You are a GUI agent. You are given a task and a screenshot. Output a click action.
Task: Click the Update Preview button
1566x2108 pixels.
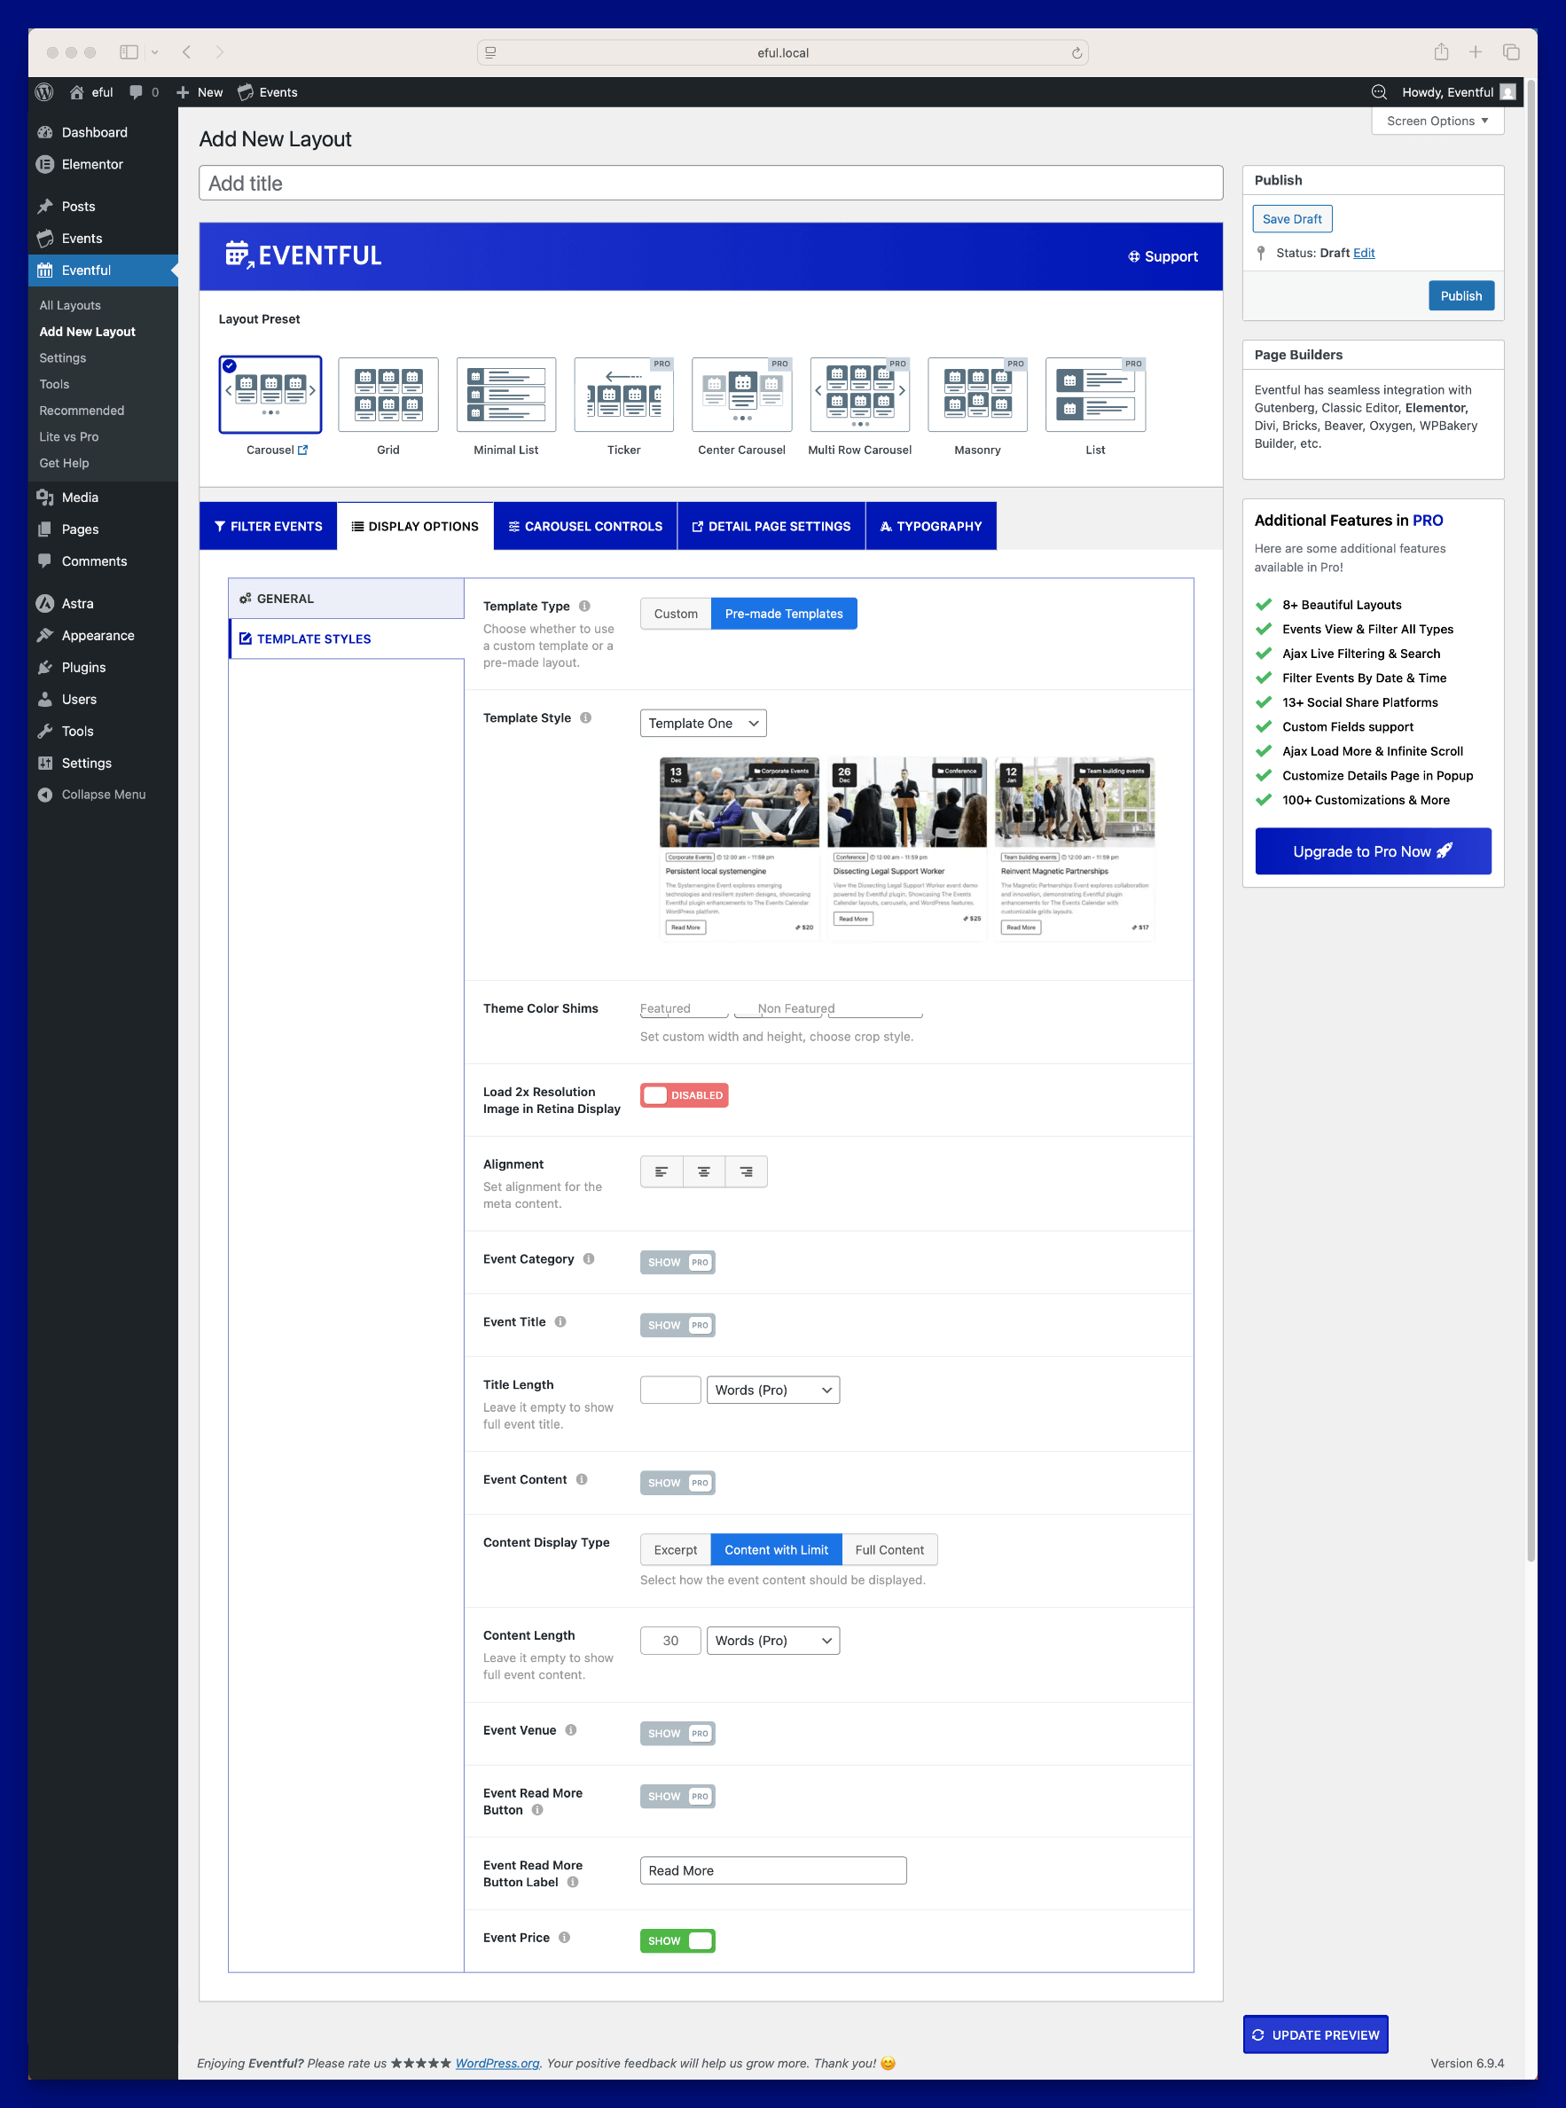1316,2035
